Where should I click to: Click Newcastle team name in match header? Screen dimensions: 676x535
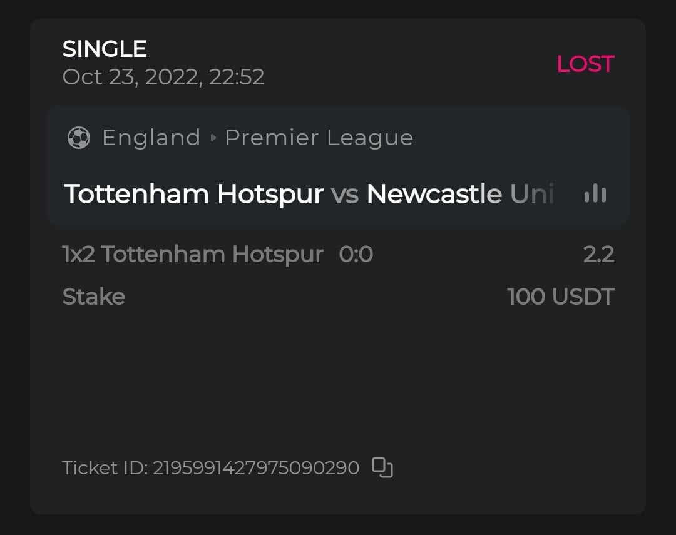(x=460, y=194)
